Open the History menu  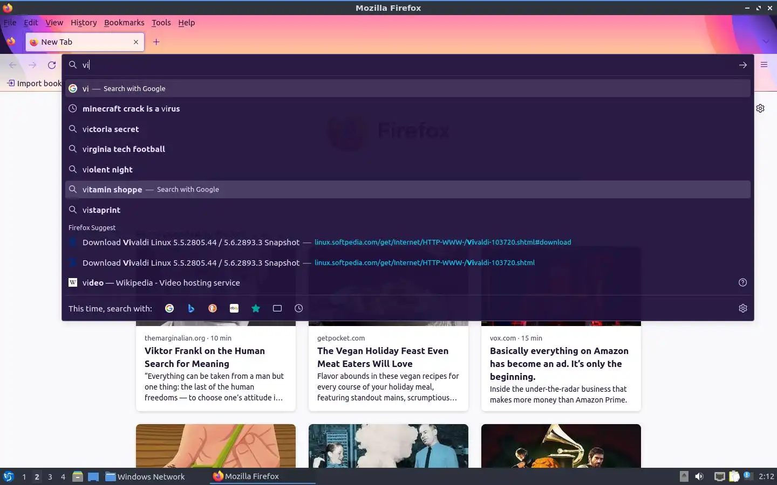point(84,23)
